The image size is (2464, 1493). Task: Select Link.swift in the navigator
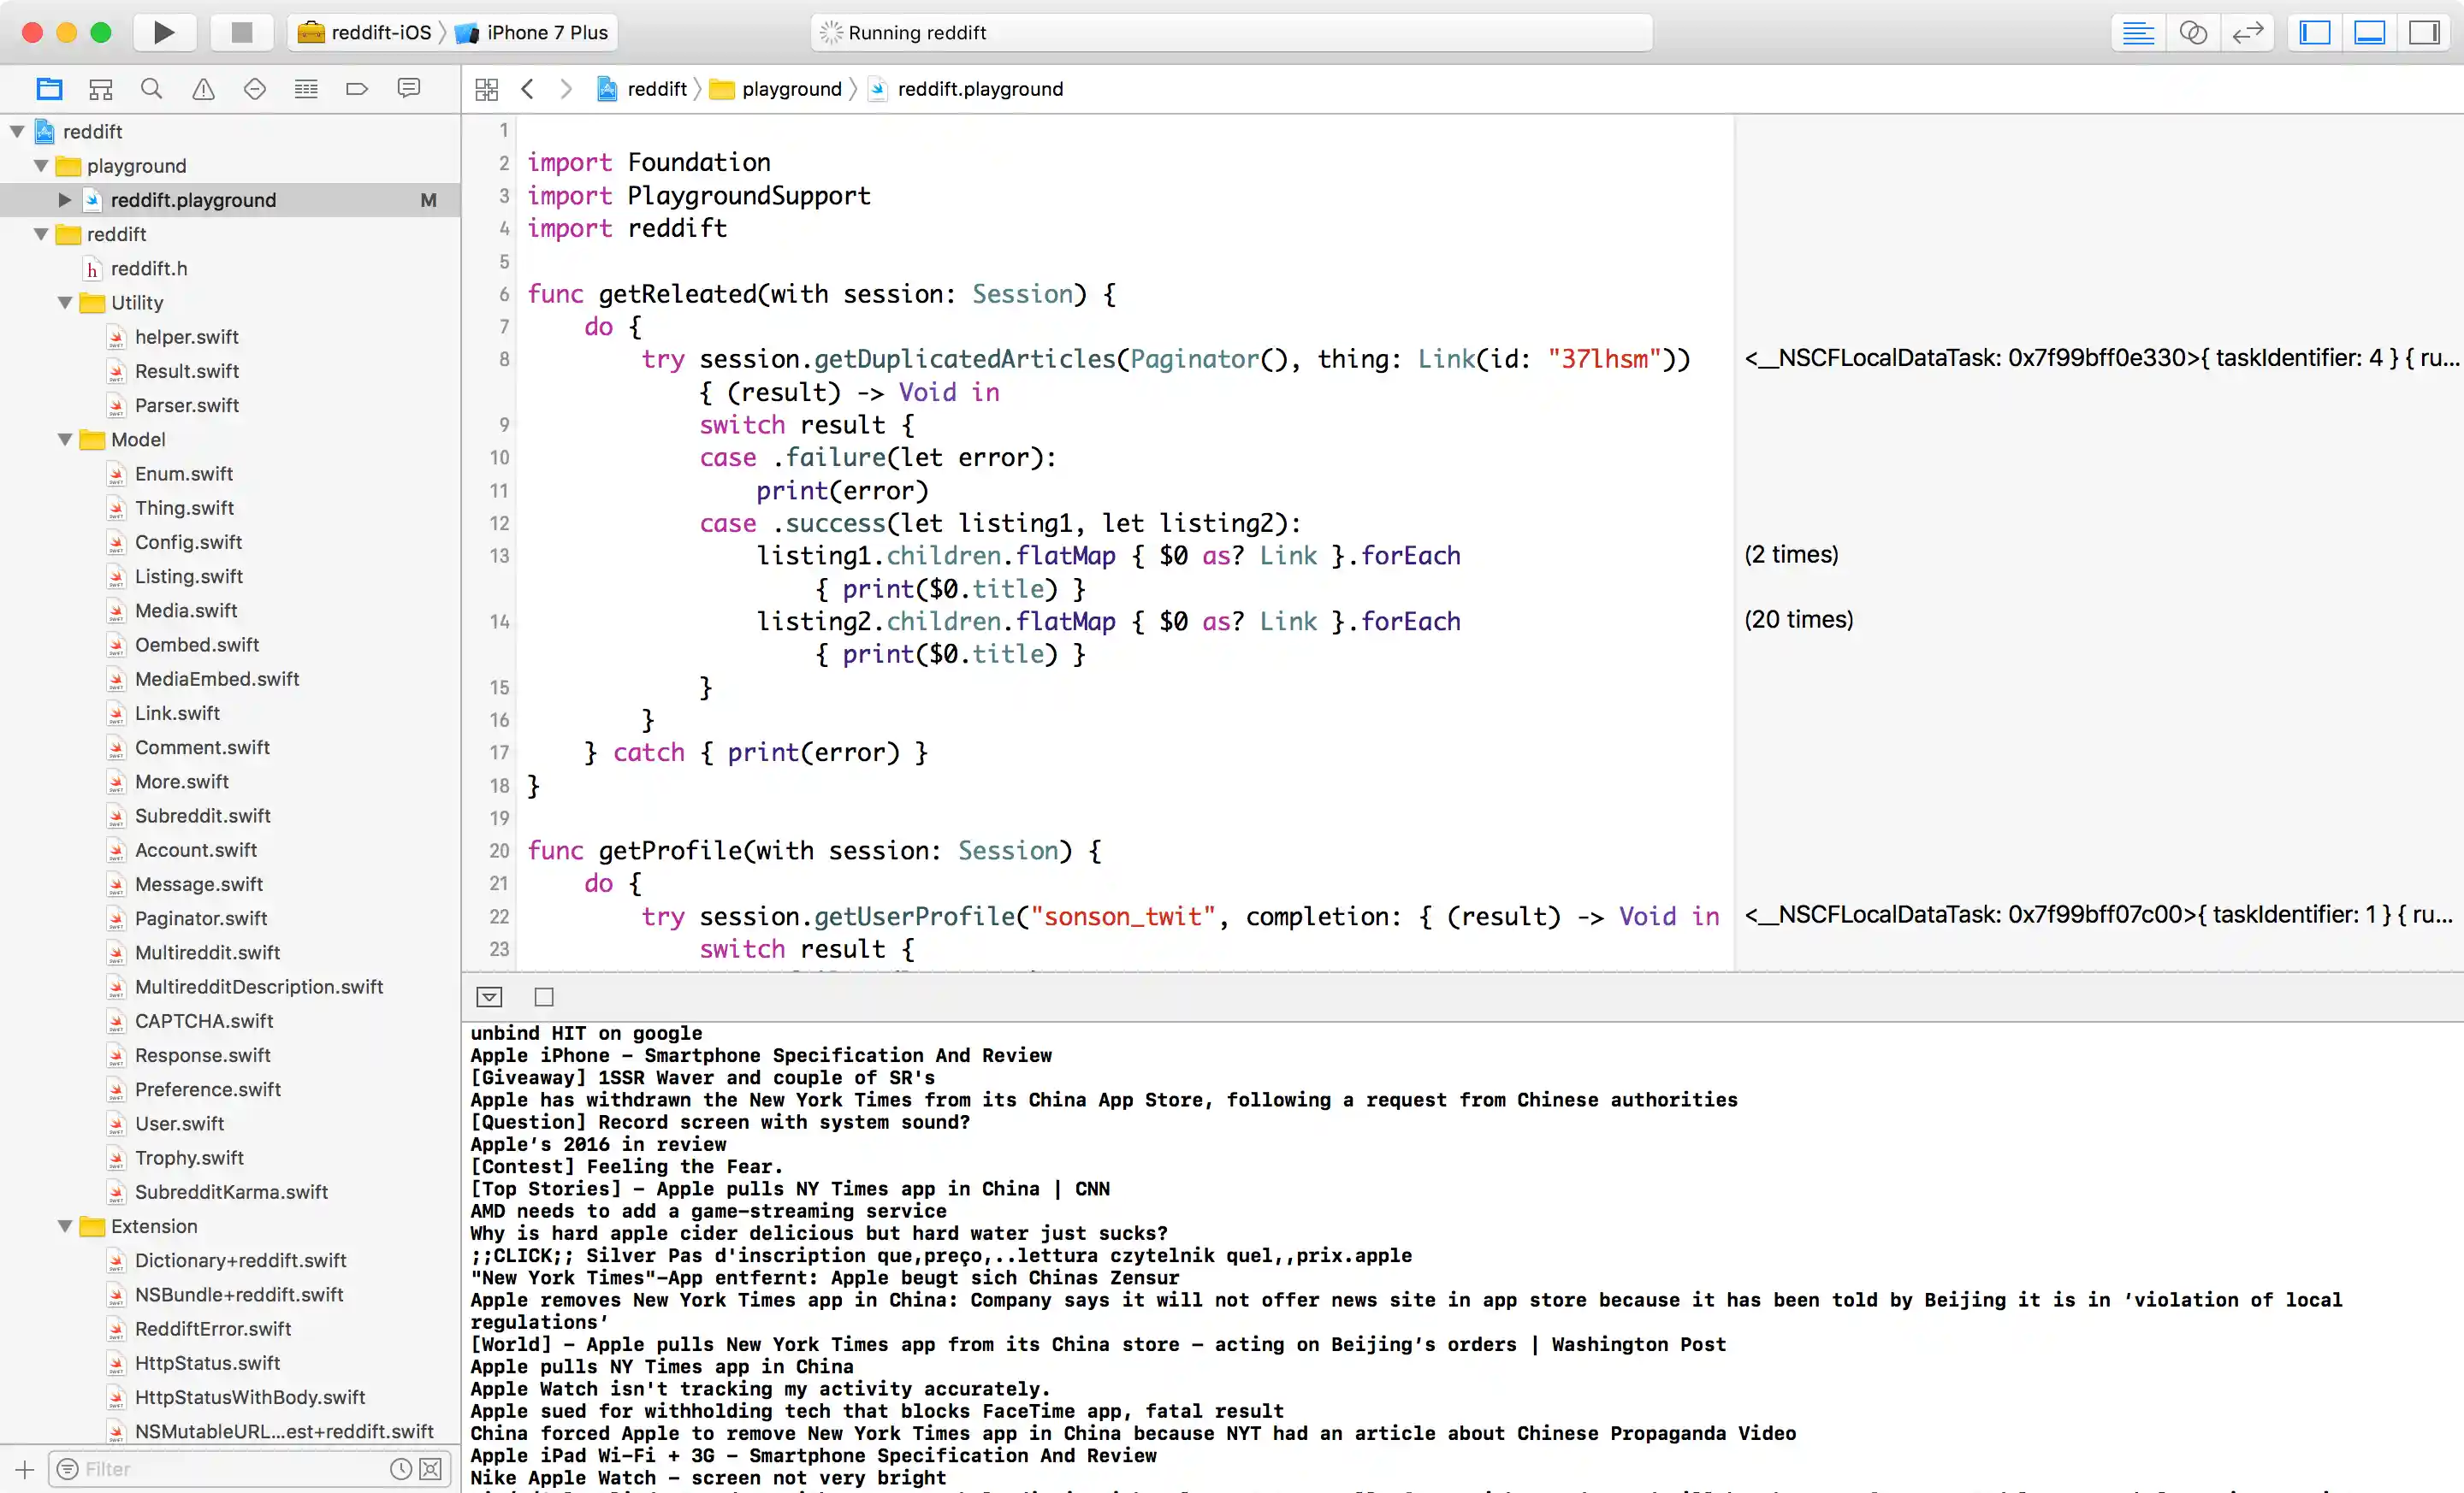177,713
